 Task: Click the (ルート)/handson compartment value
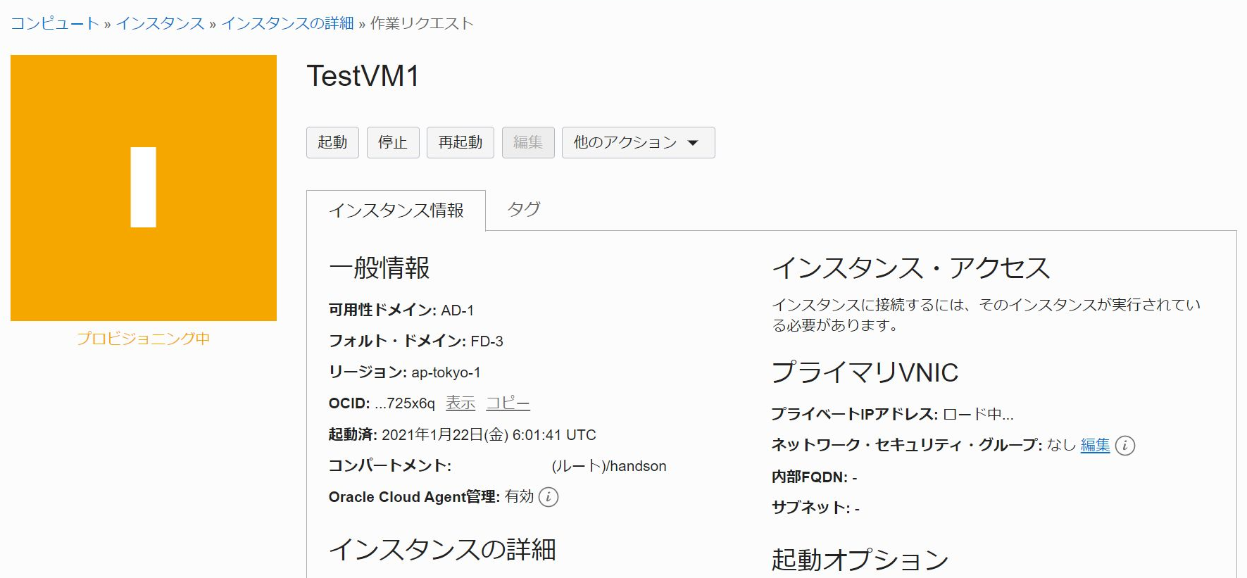click(x=608, y=466)
